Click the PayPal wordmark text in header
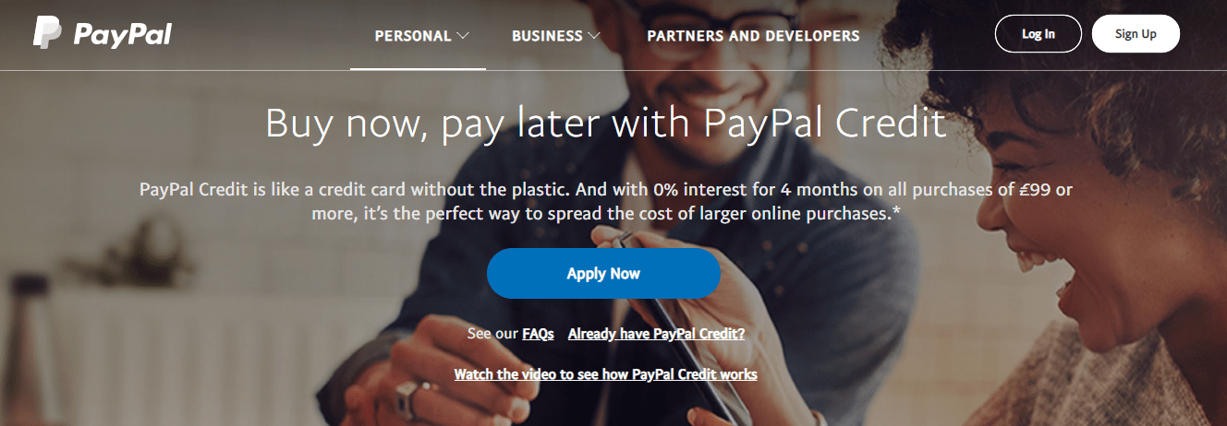 click(x=122, y=34)
